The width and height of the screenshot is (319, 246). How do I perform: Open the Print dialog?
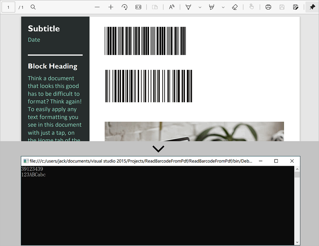(268, 7)
